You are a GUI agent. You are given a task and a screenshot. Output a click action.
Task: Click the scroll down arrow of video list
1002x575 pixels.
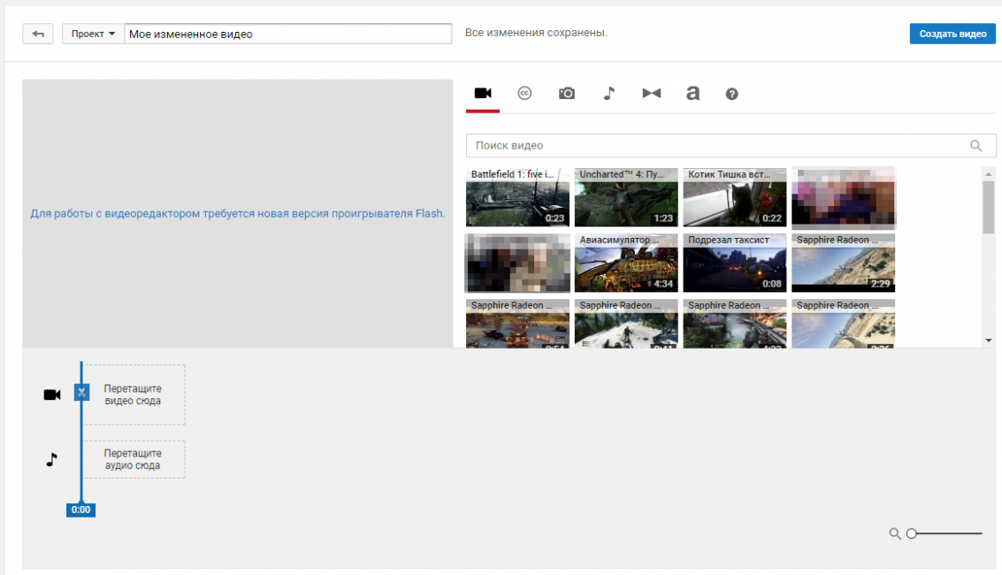(x=989, y=341)
